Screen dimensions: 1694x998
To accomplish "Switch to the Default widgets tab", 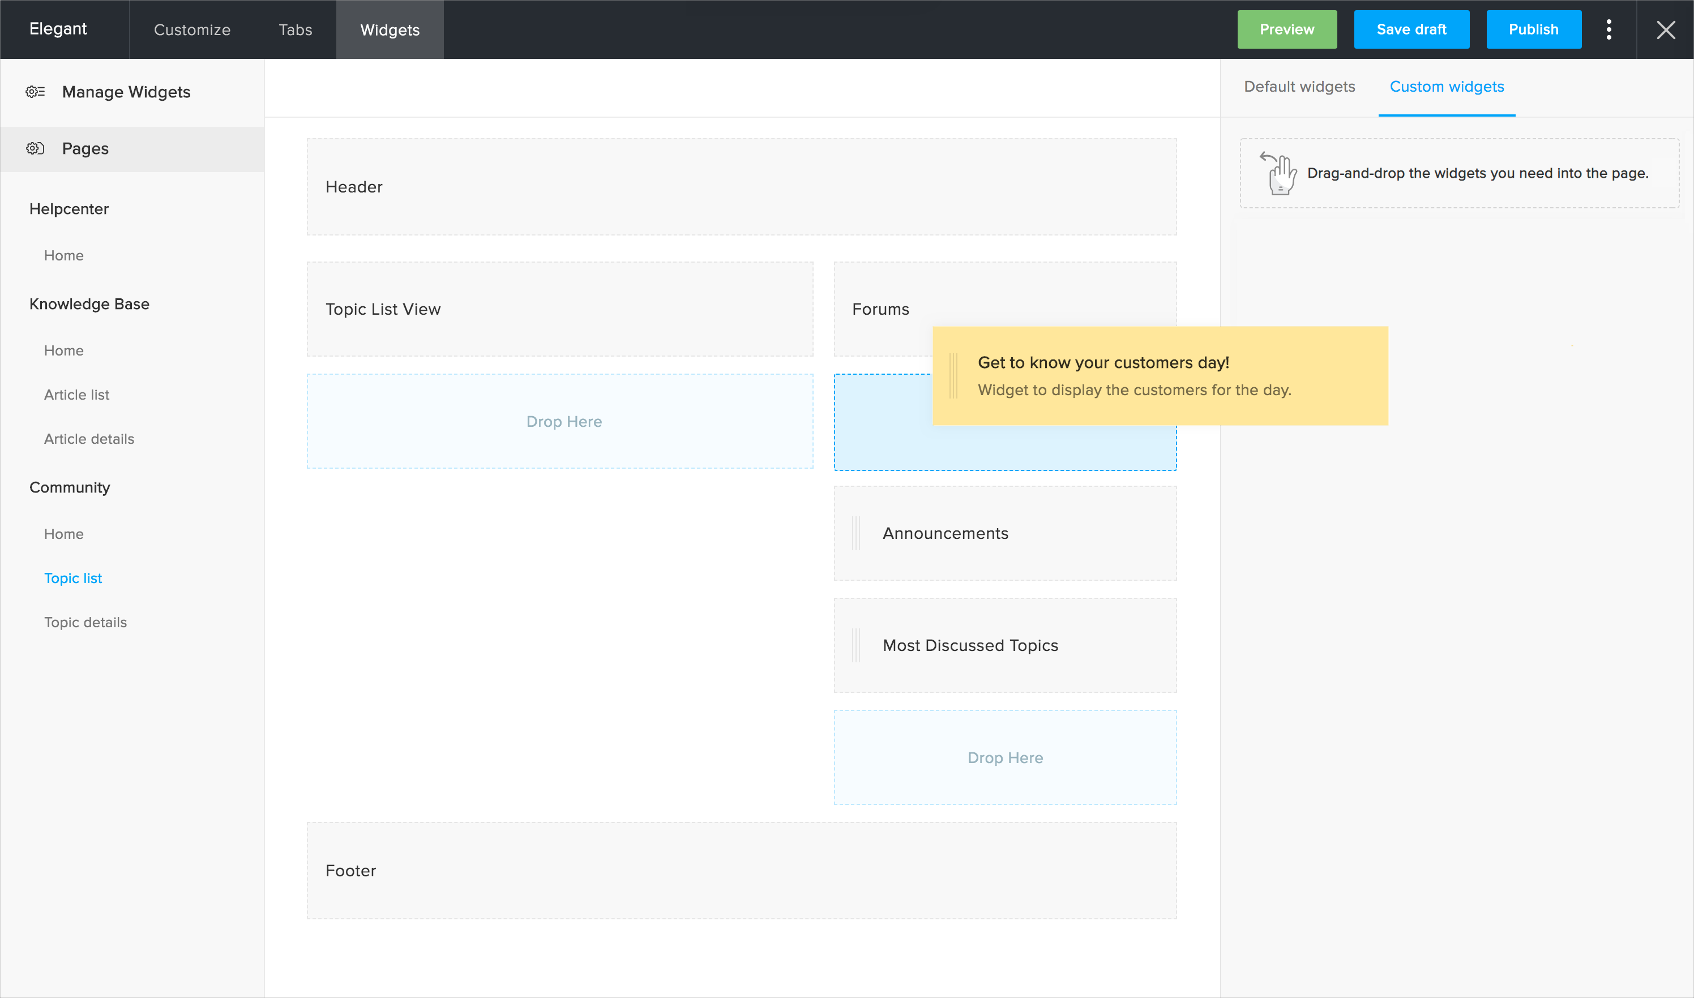I will click(x=1299, y=87).
